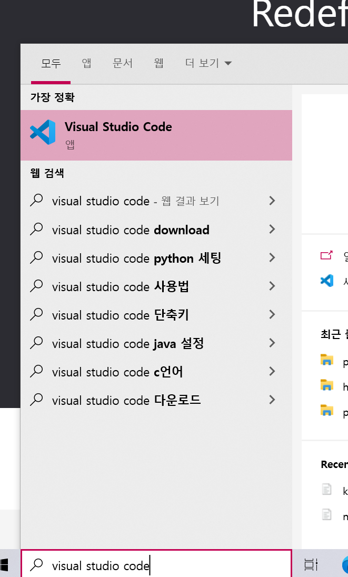Click search icon beside '사용법' suggestion
348x577 pixels.
pyautogui.click(x=36, y=285)
